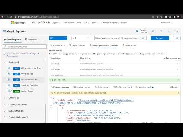Open the API version v1.0 dropdown

click(x=81, y=38)
